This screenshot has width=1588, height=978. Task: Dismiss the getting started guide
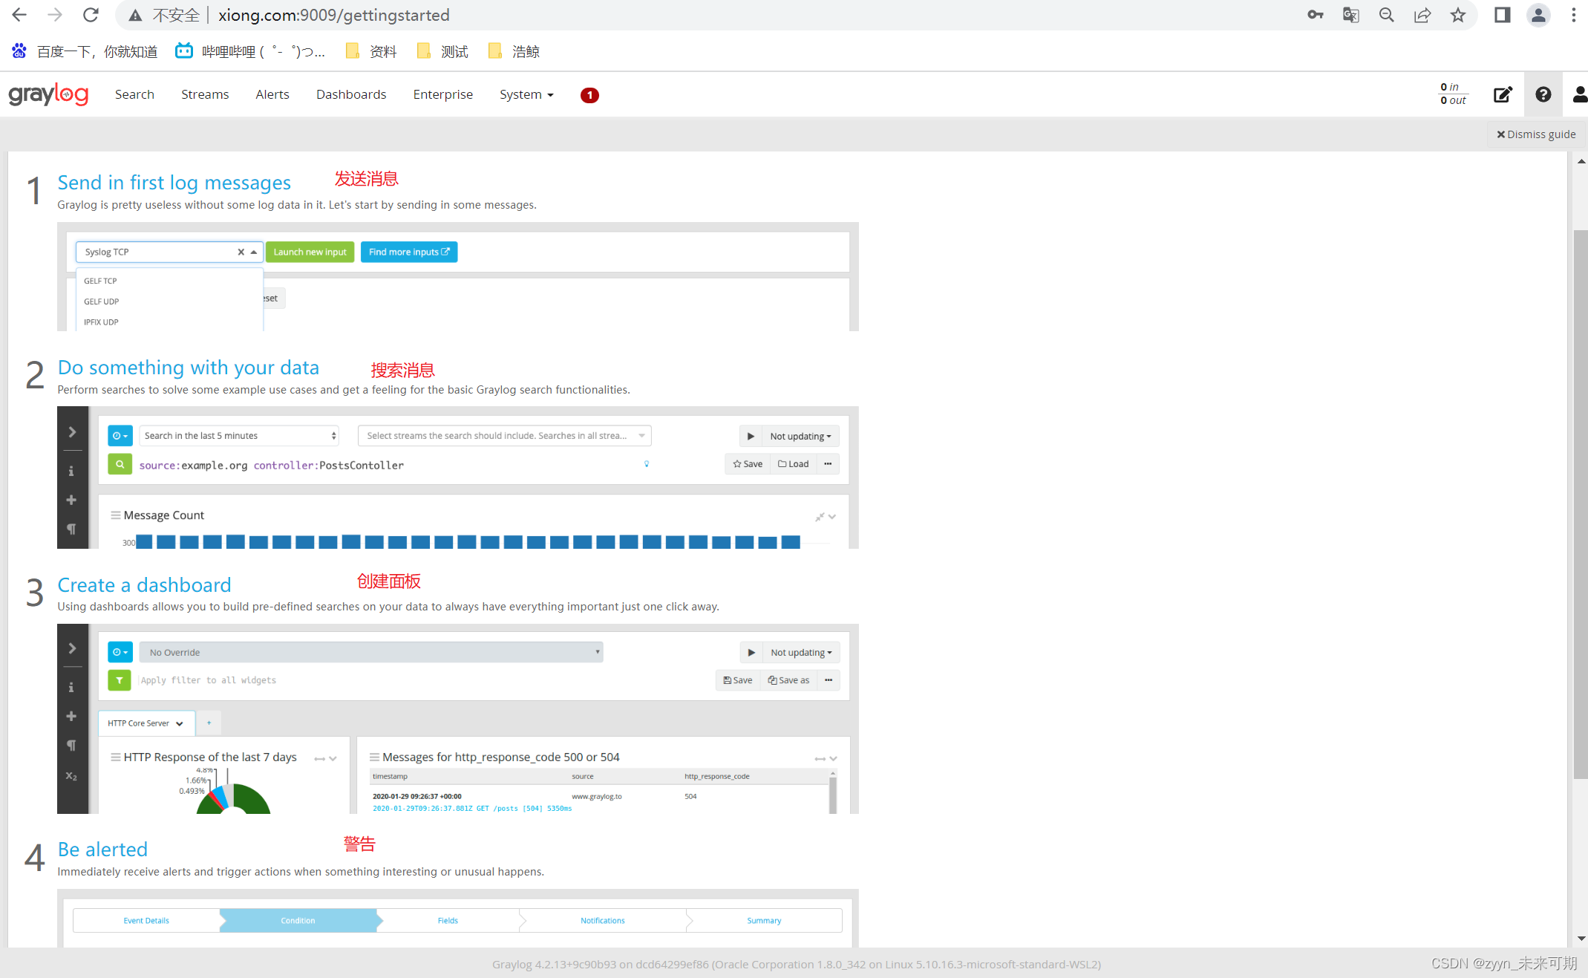pyautogui.click(x=1536, y=134)
